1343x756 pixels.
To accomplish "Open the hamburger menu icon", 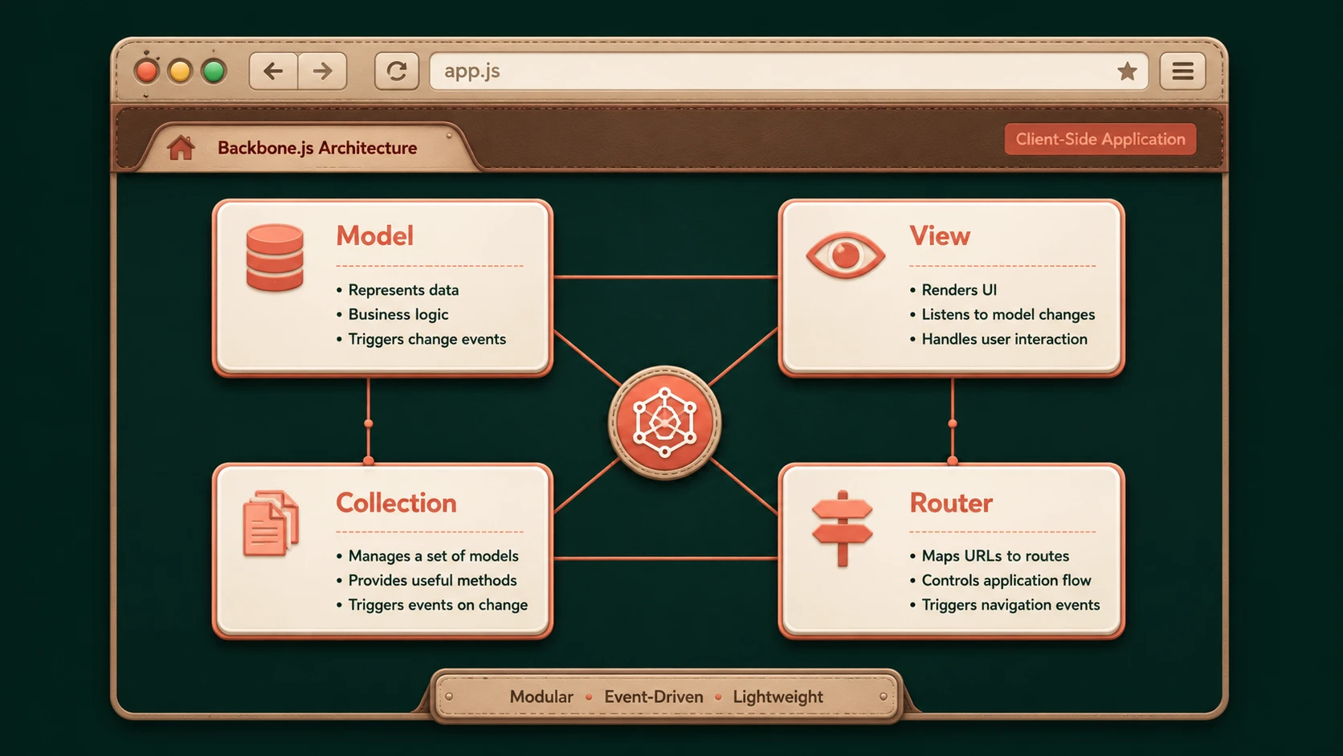I will coord(1182,72).
